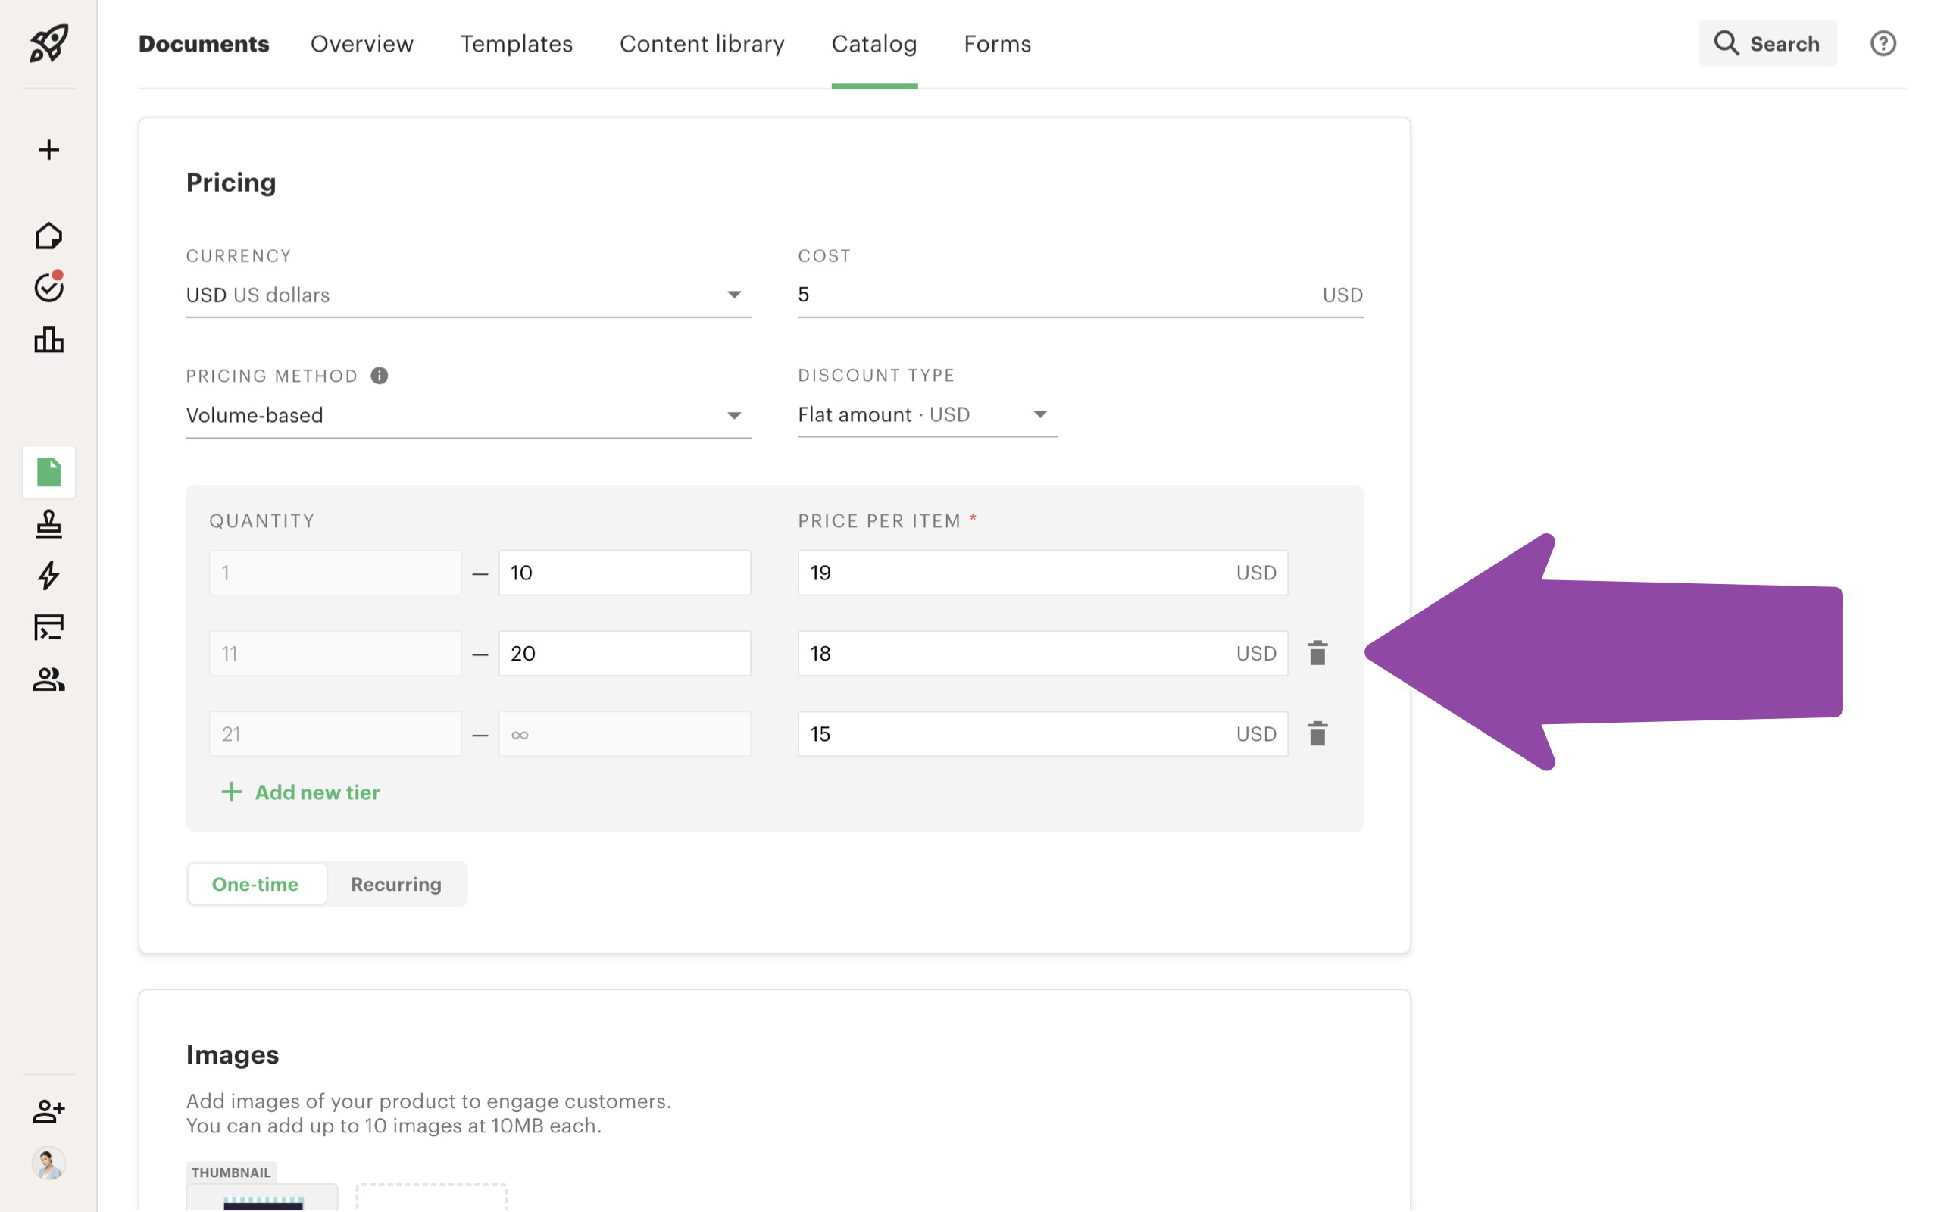Select the Recurring payment toggle
Screen dimensions: 1947x1212
click(395, 884)
